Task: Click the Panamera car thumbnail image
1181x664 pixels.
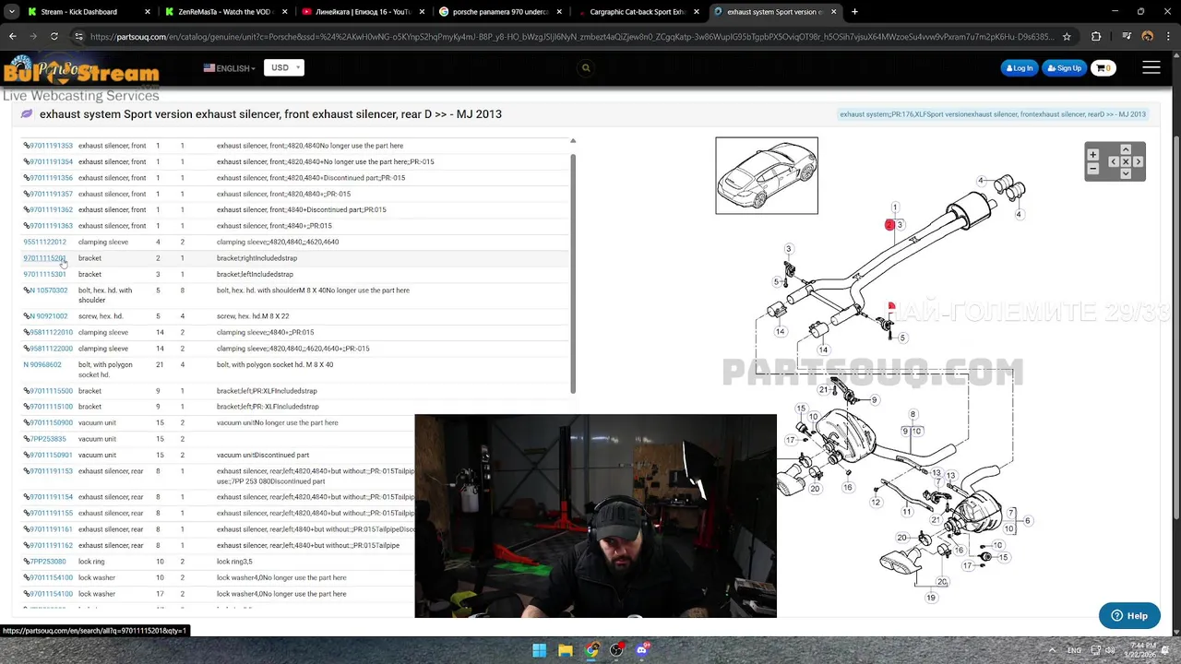Action: (767, 175)
